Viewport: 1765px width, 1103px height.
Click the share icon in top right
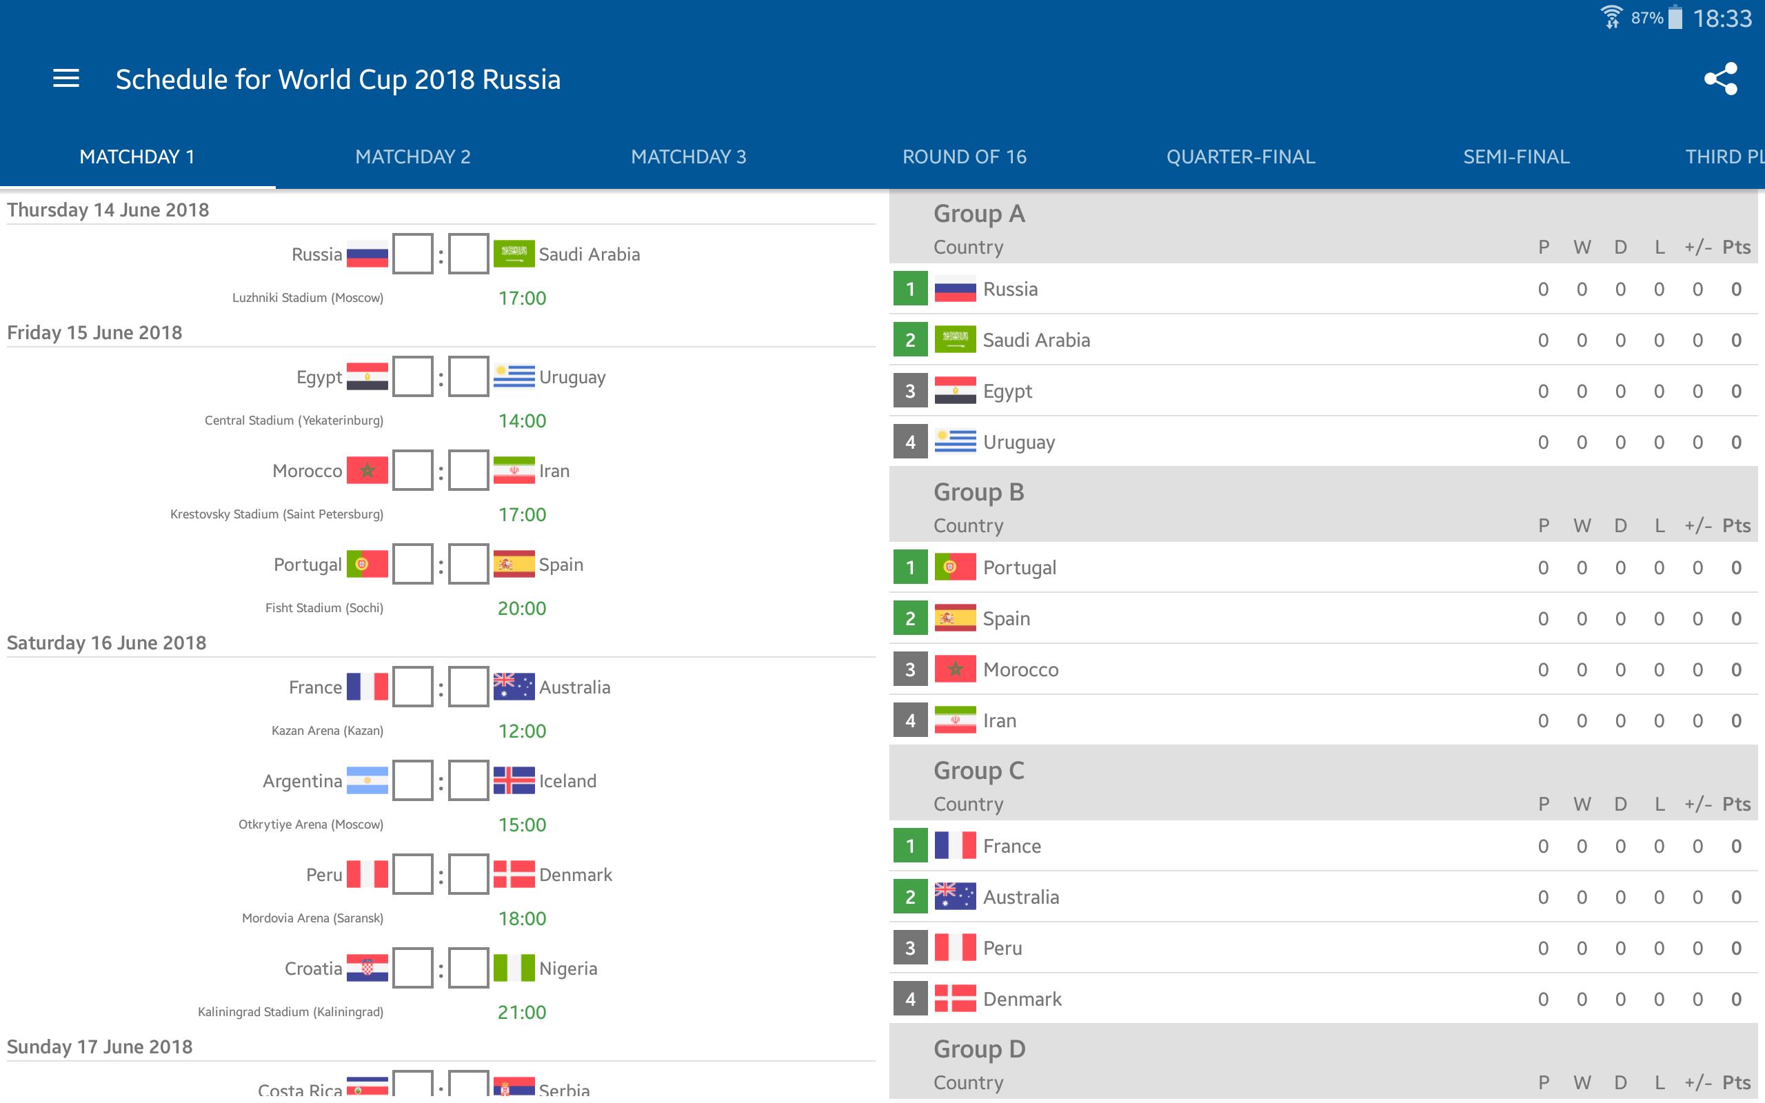tap(1722, 79)
